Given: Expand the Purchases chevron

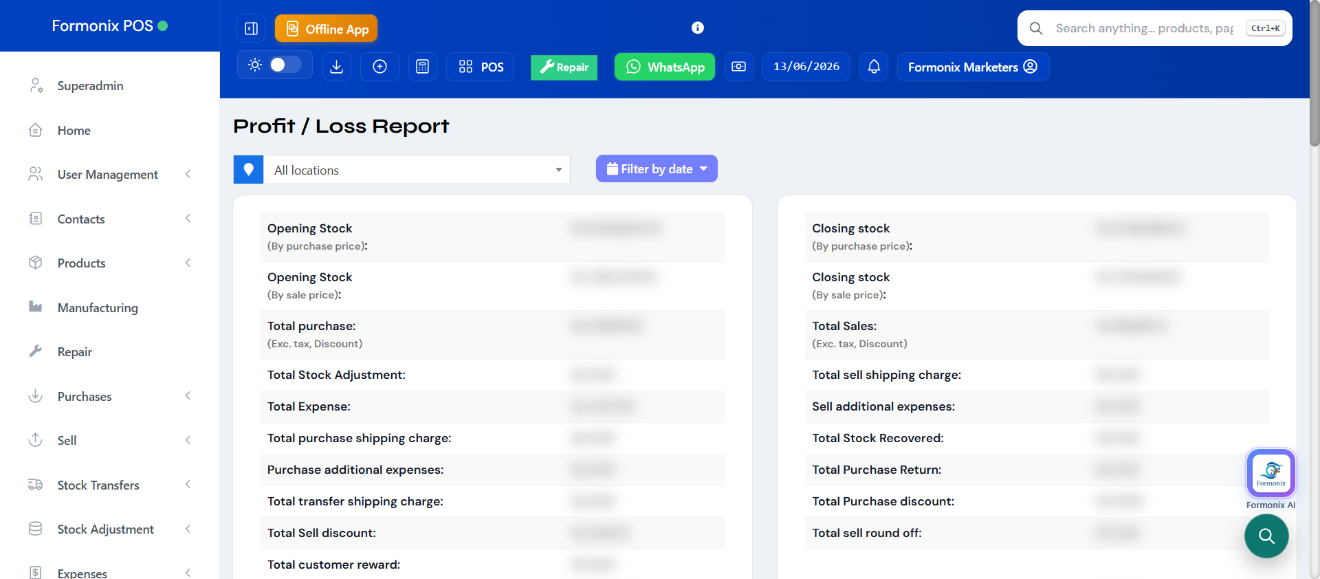Looking at the screenshot, I should coord(188,395).
